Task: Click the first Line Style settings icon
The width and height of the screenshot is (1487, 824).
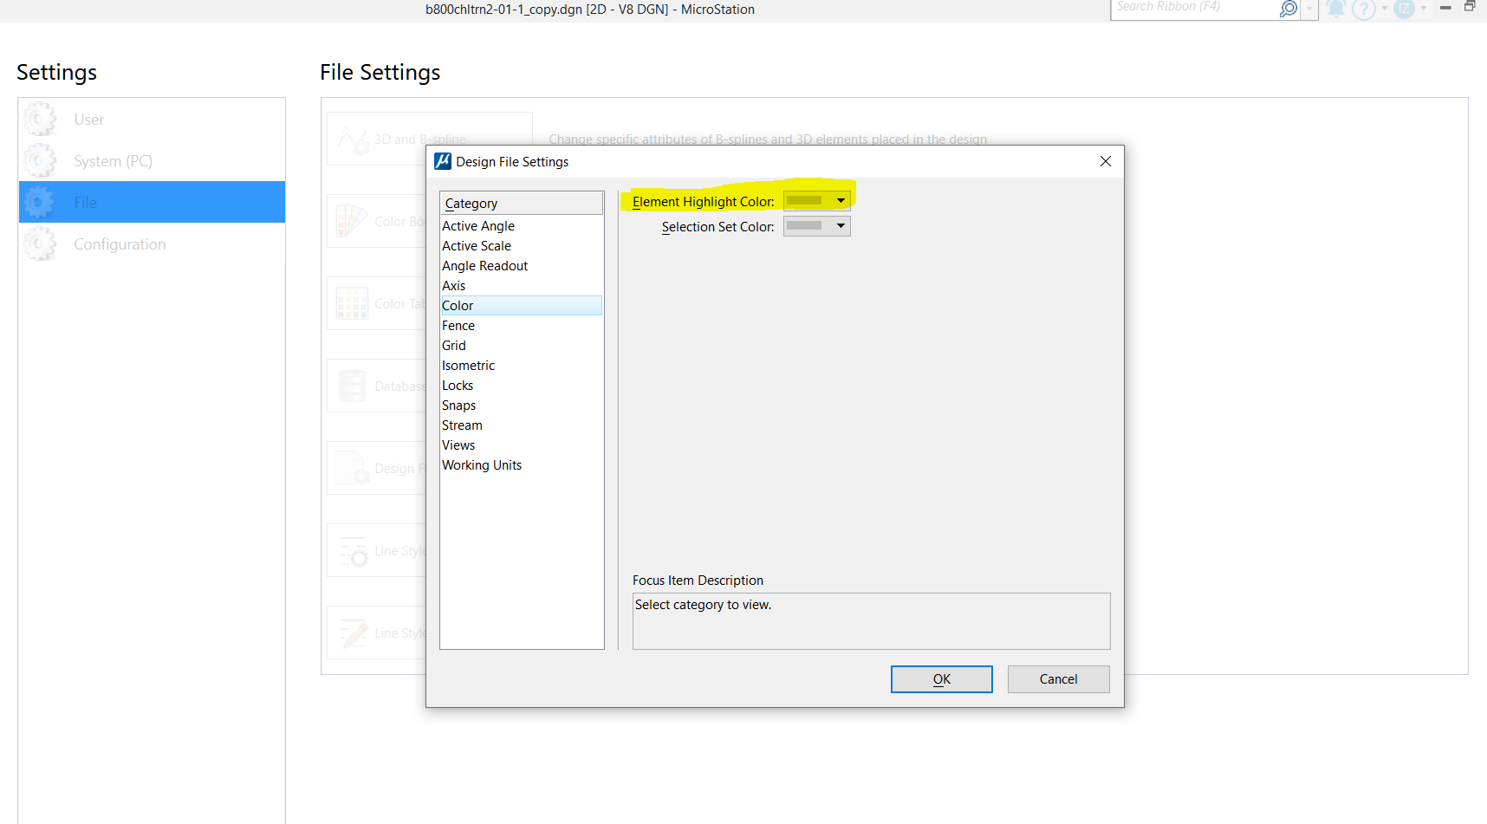Action: (x=352, y=550)
